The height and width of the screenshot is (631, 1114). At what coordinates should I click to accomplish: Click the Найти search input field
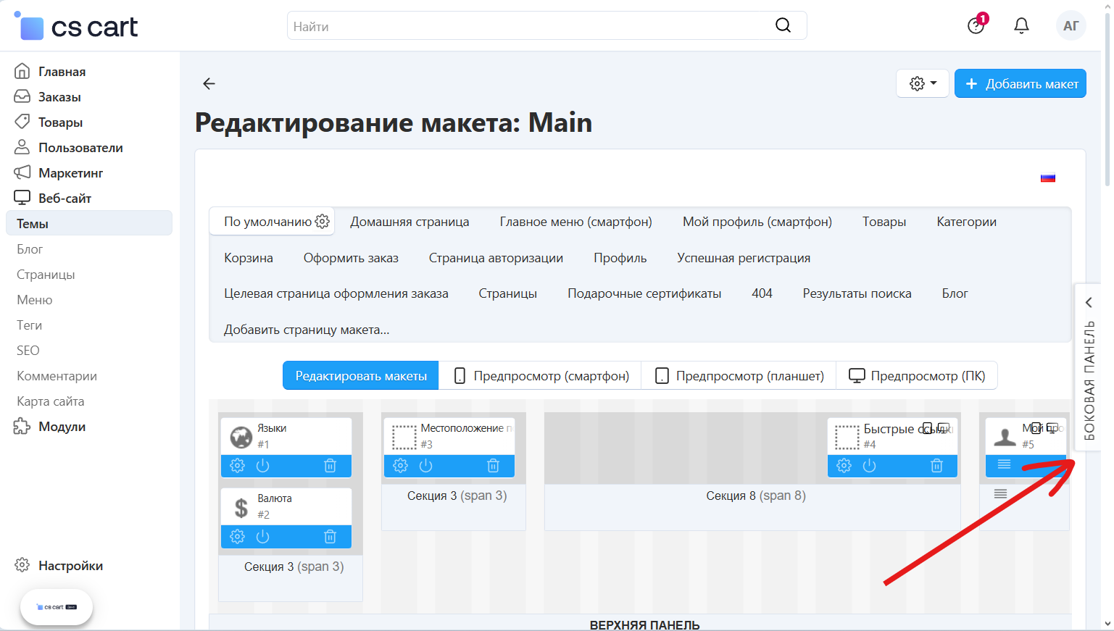(x=529, y=26)
